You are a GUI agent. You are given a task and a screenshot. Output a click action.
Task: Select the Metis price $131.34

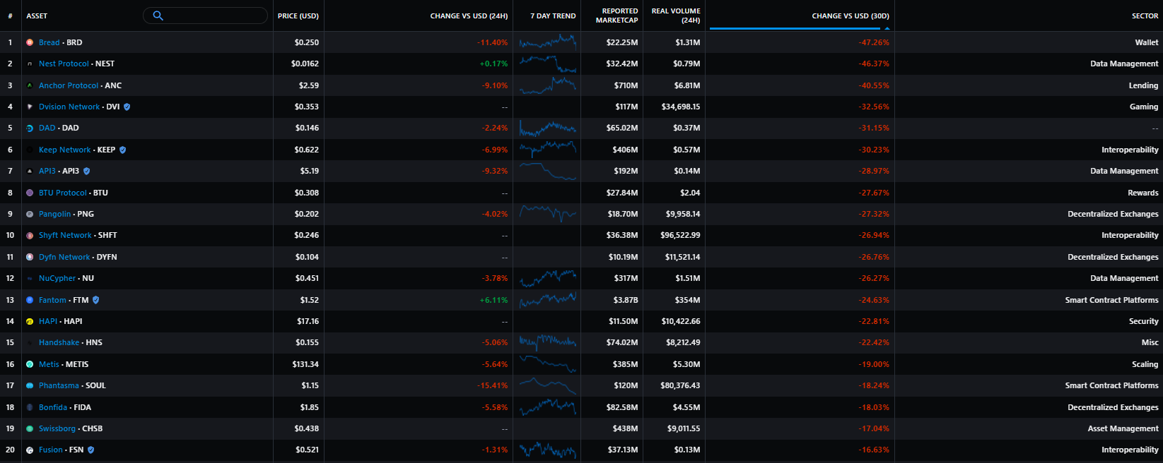(x=305, y=364)
